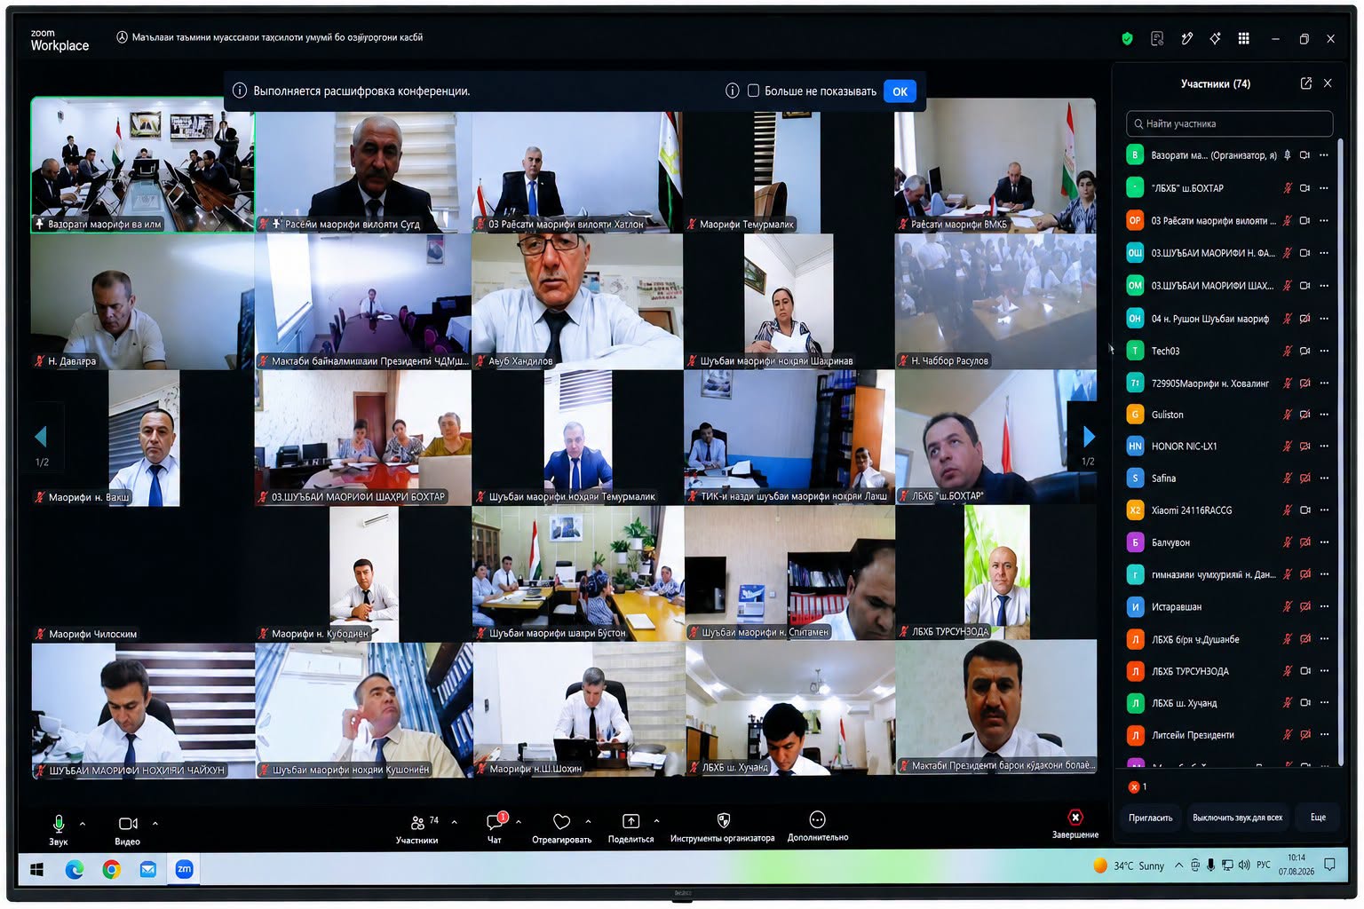Open more options for ЛБХБ ТУРСУНЗОДА participant
1364x909 pixels.
click(x=1324, y=671)
